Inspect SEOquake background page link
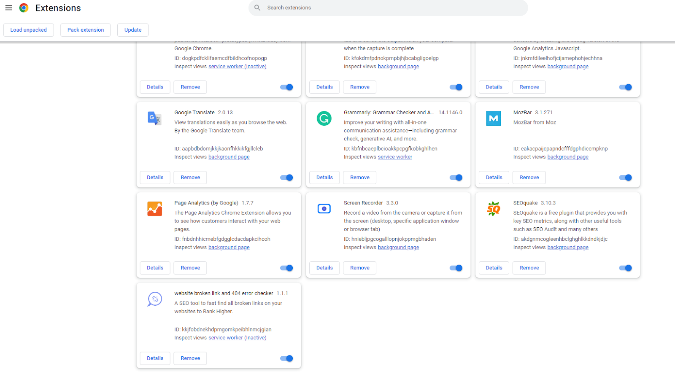675x374 pixels. pos(568,248)
